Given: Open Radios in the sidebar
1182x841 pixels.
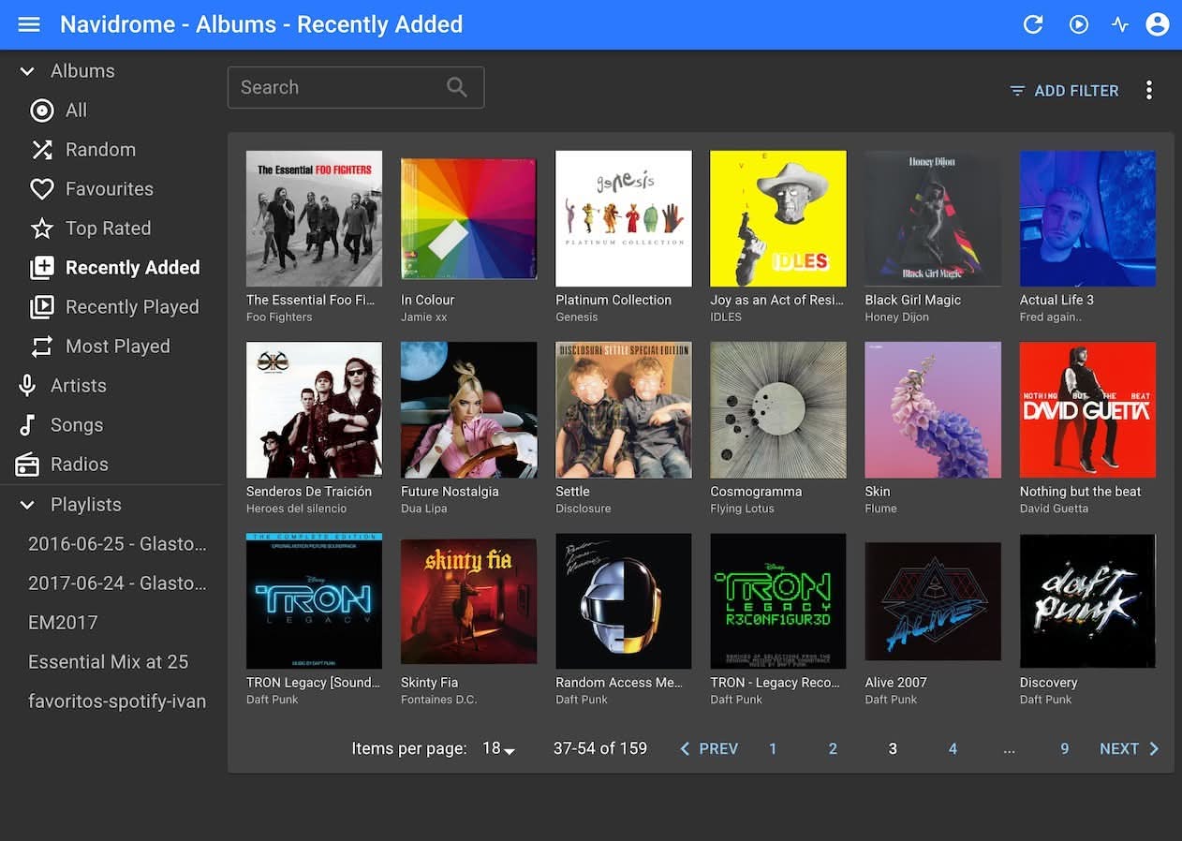Looking at the screenshot, I should pyautogui.click(x=79, y=465).
